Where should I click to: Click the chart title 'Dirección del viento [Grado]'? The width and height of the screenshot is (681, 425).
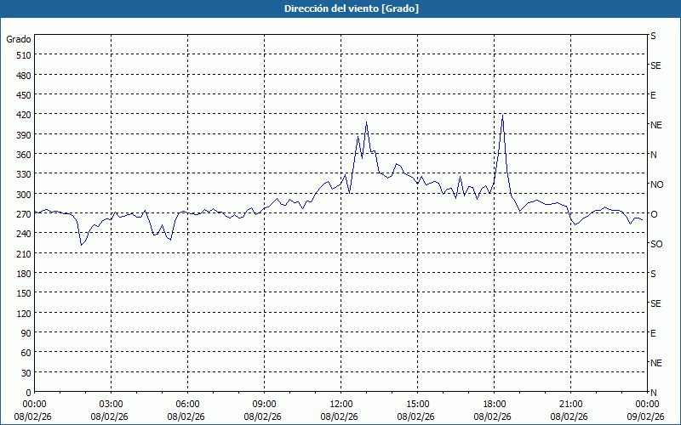[x=340, y=8]
